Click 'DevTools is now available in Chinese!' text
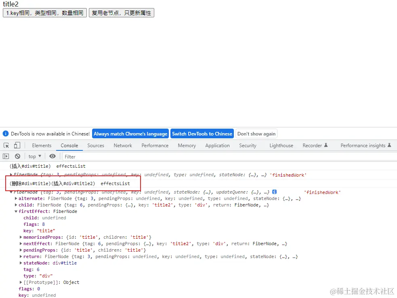 click(x=50, y=134)
